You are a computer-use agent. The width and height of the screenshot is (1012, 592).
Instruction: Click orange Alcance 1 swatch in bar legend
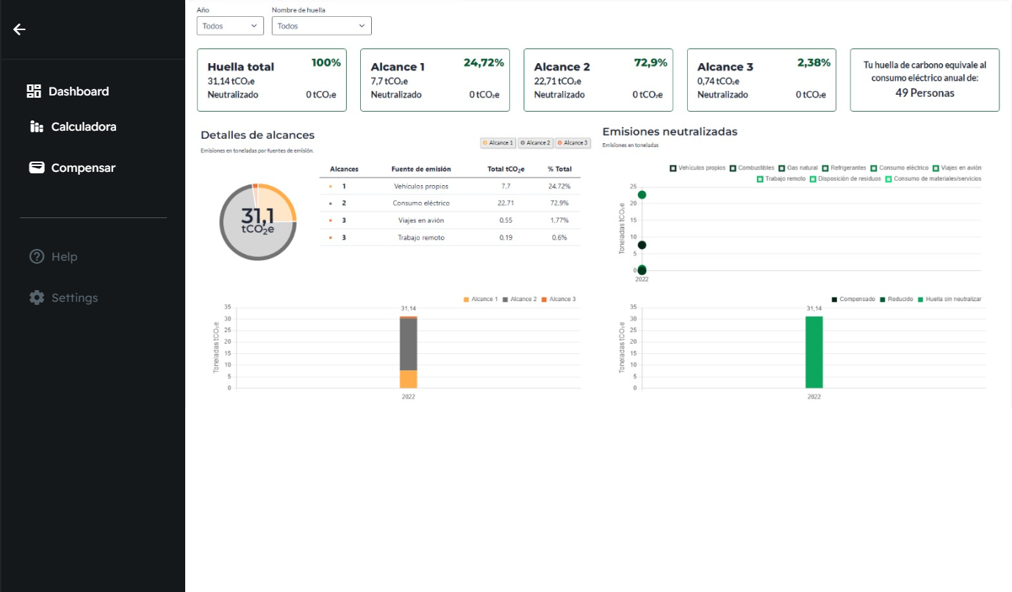pyautogui.click(x=466, y=300)
